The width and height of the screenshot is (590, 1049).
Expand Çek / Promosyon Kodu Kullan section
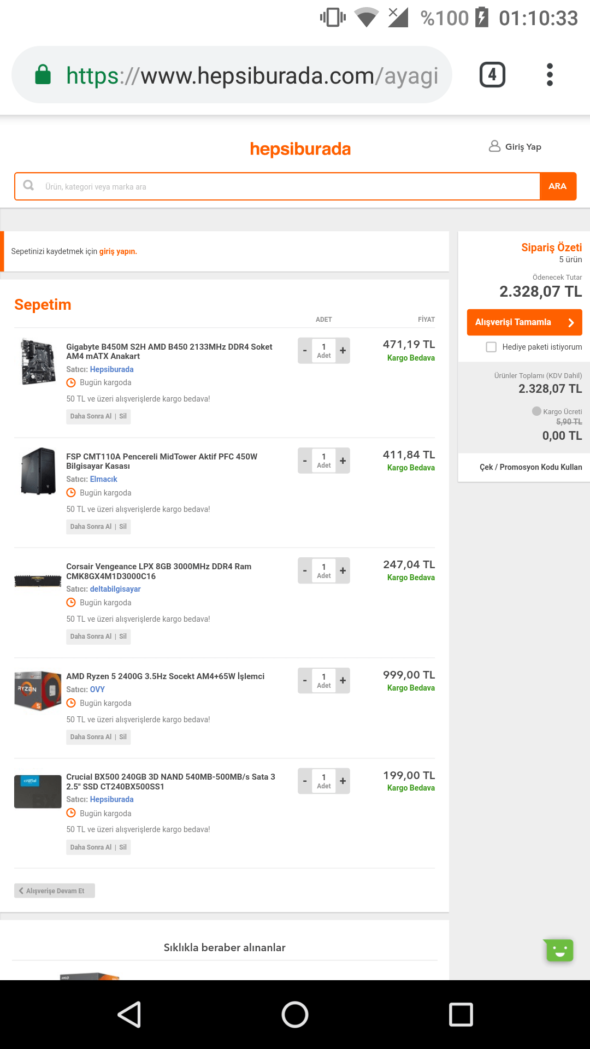tap(530, 467)
